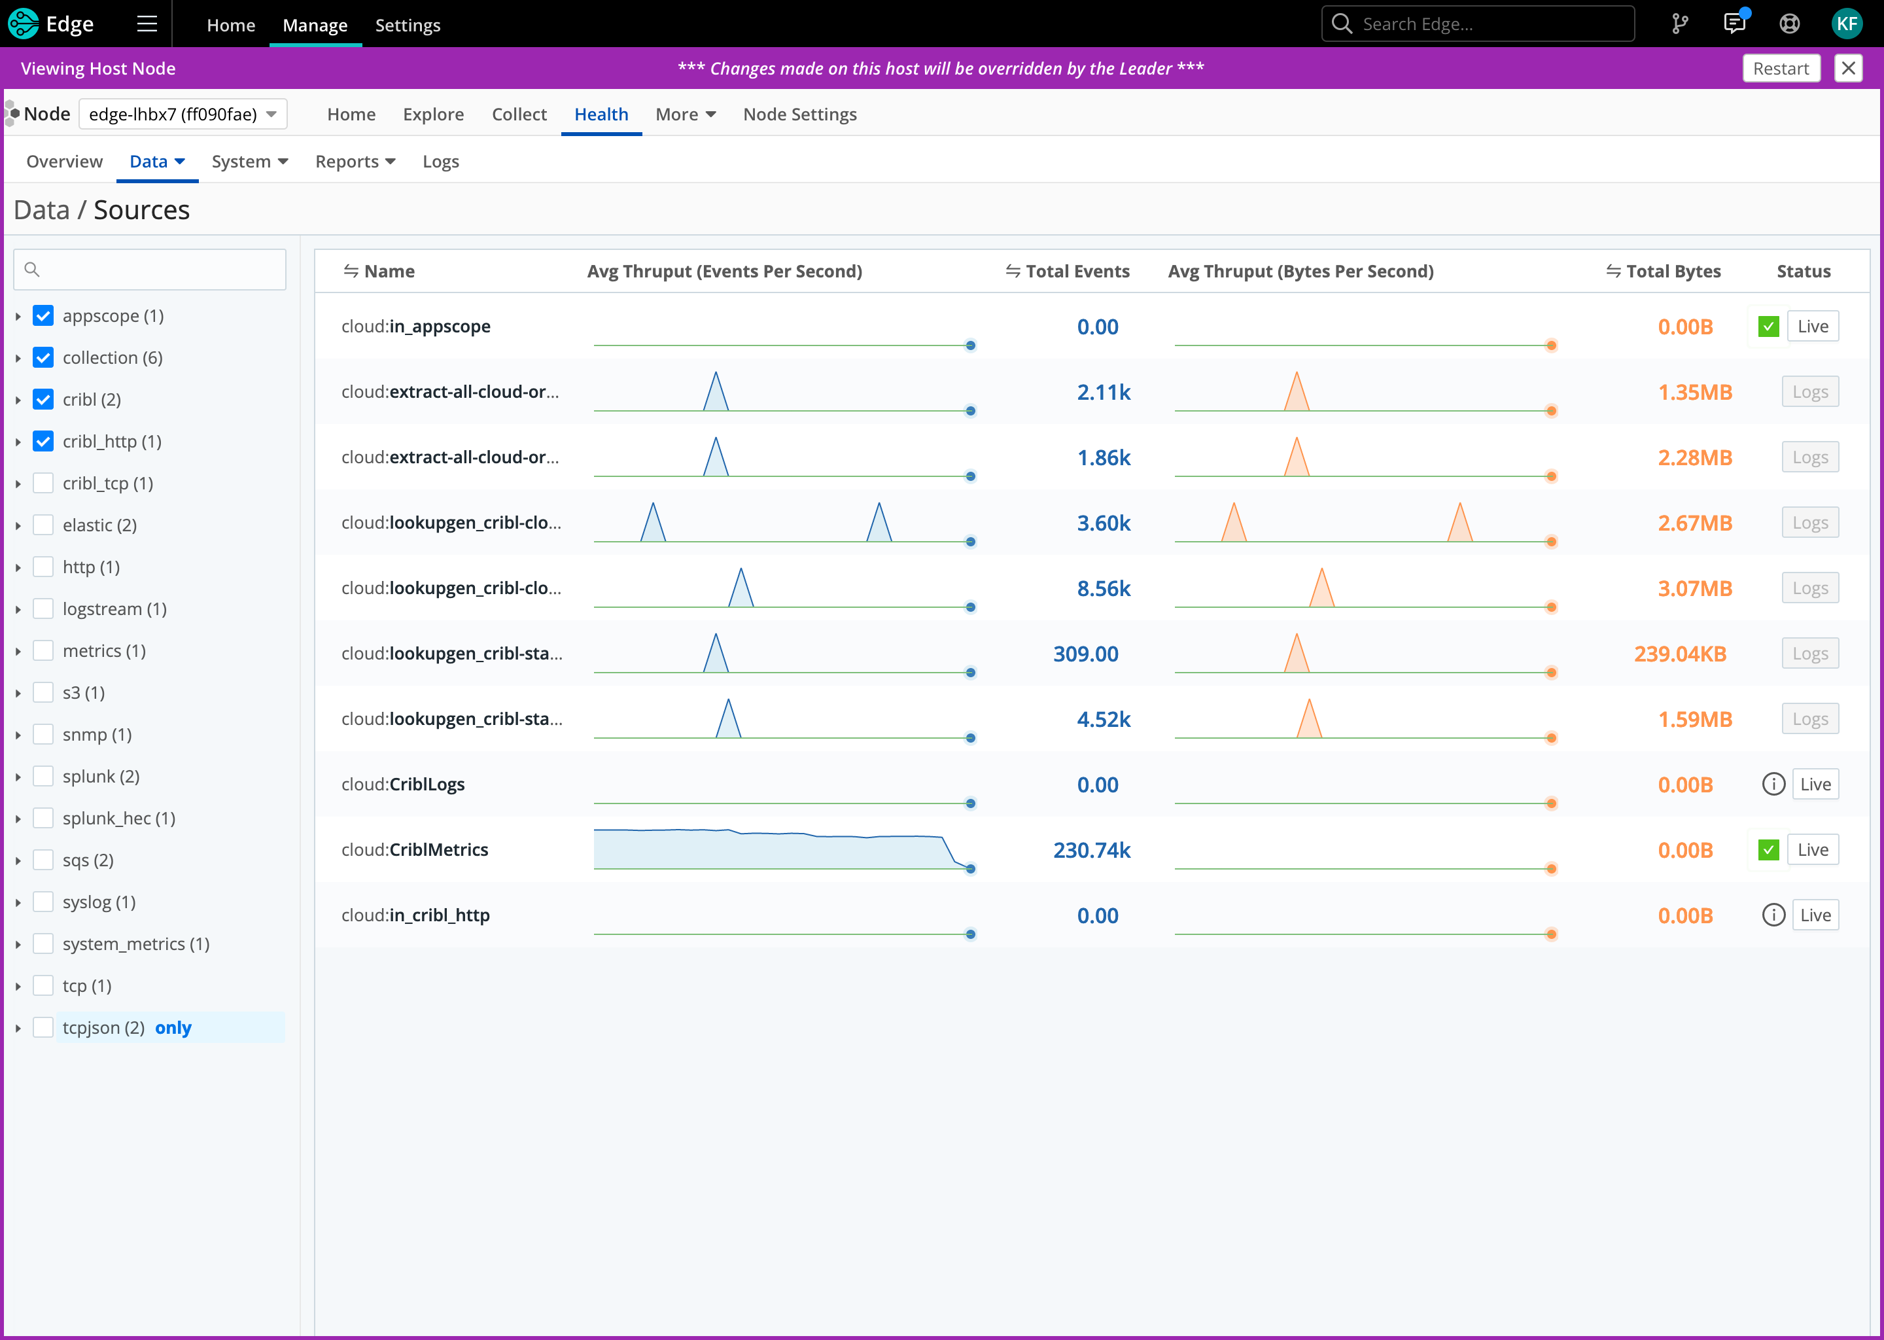This screenshot has width=1884, height=1340.
Task: Enable the elastic source checkbox
Action: point(42,524)
